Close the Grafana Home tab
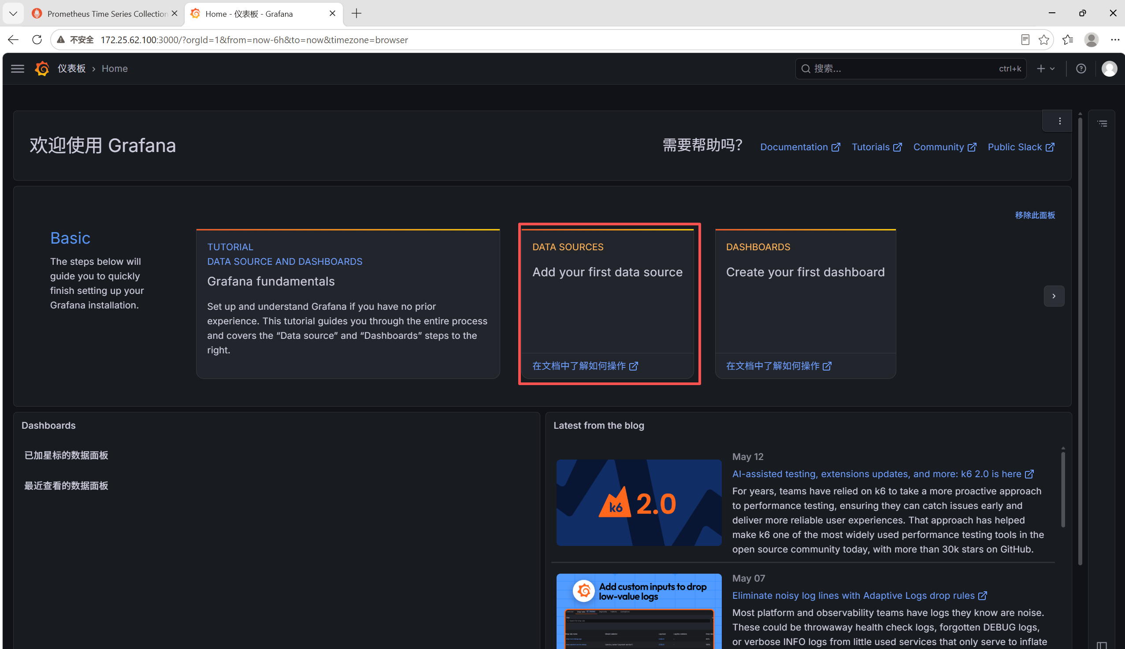This screenshot has width=1125, height=649. coord(333,13)
